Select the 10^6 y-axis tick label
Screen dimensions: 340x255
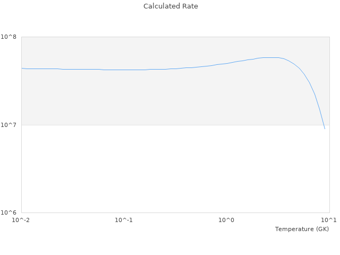(9, 213)
